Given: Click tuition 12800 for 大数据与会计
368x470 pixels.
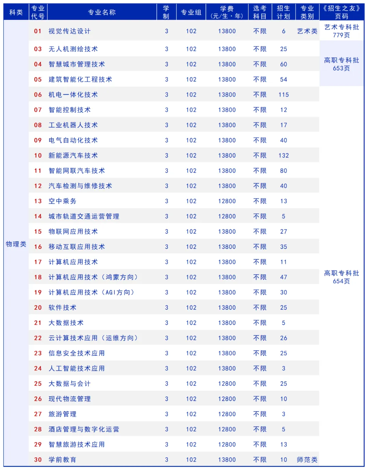Looking at the screenshot, I should 227,384.
